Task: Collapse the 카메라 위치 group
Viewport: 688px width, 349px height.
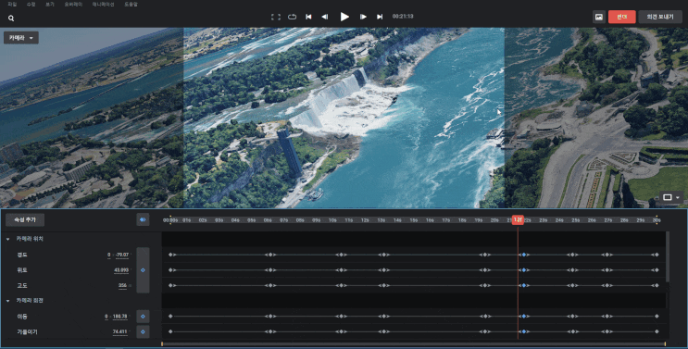Action: [x=8, y=239]
